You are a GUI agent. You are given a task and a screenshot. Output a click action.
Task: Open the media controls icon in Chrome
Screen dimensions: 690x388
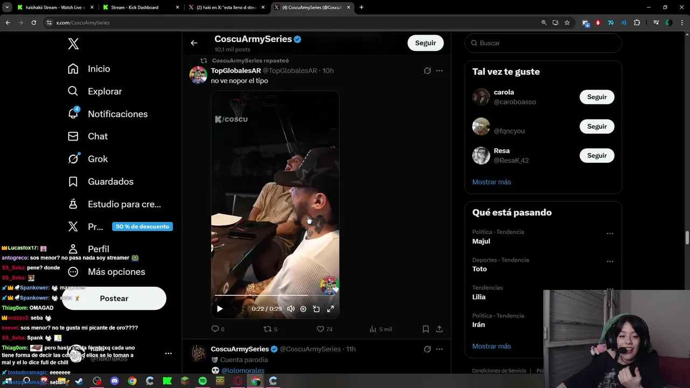[655, 23]
